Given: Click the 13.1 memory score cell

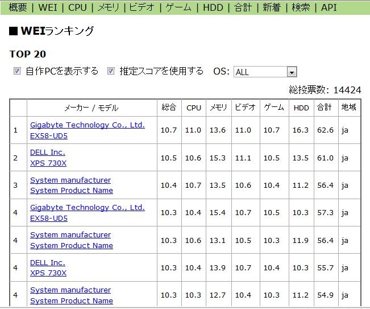Looking at the screenshot, I should (218, 240).
